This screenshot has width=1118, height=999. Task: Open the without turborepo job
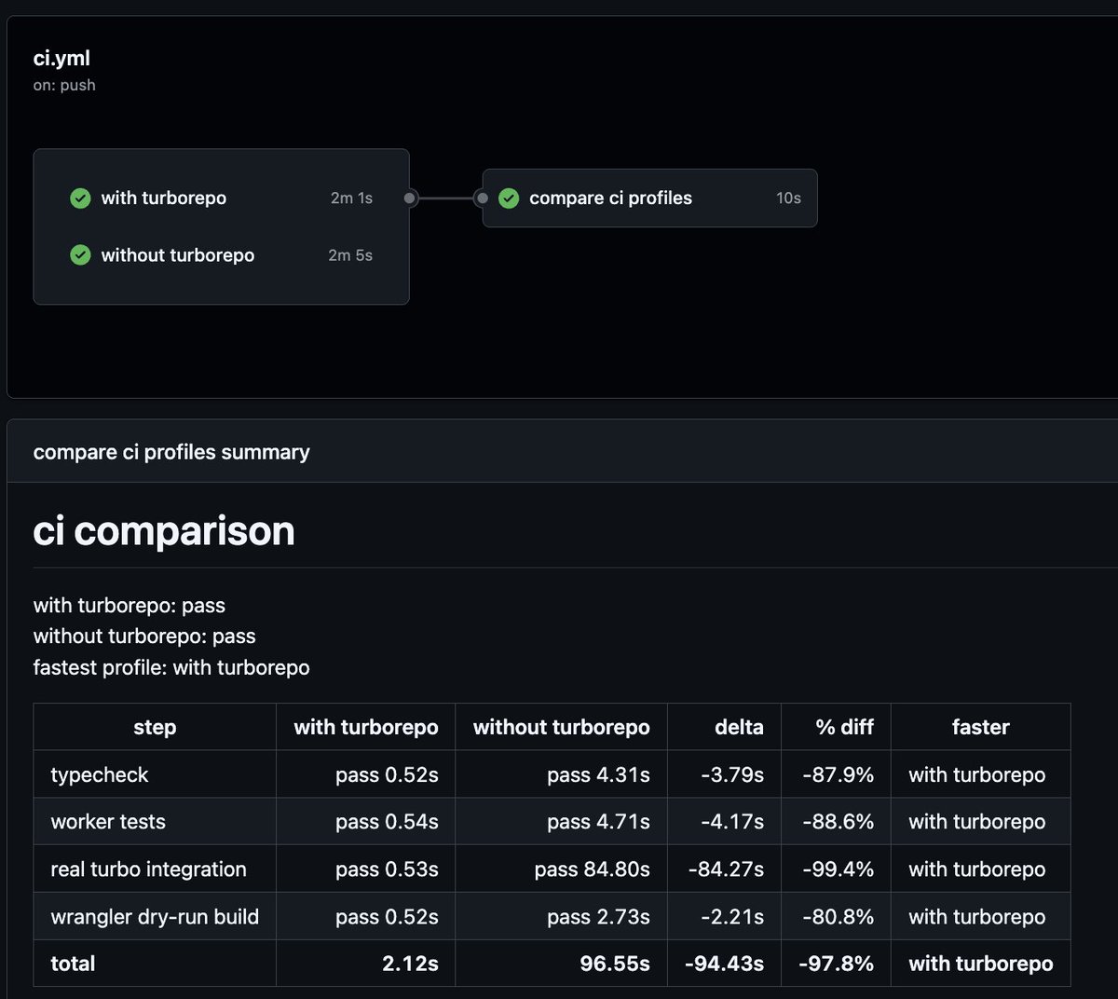221,254
